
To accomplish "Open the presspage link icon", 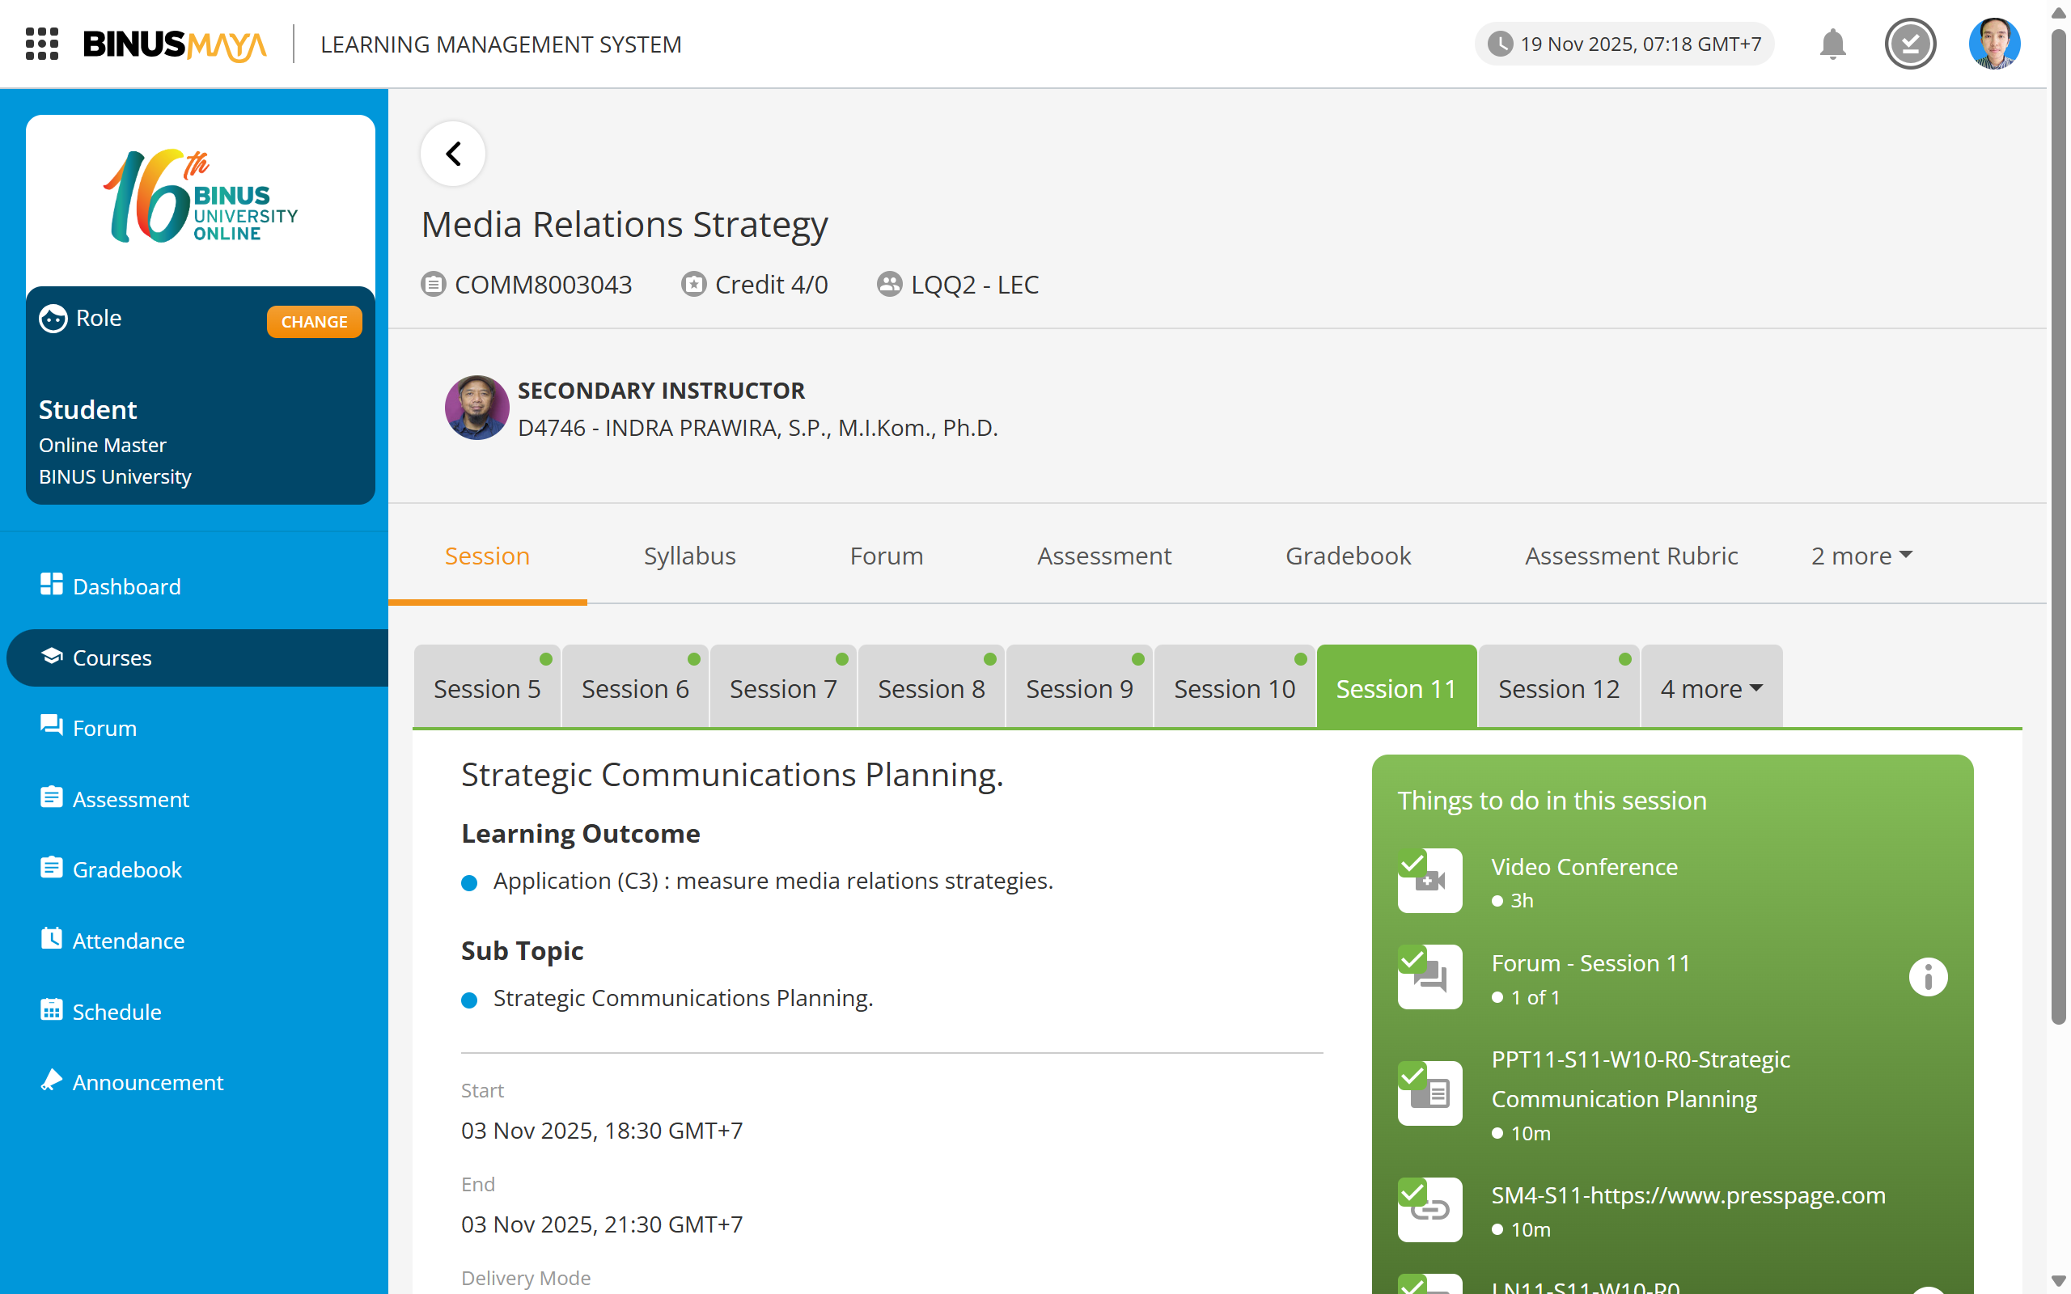I will [x=1431, y=1211].
